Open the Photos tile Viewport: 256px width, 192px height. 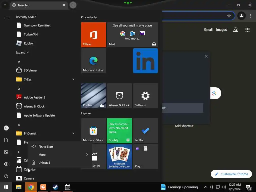pos(93,96)
